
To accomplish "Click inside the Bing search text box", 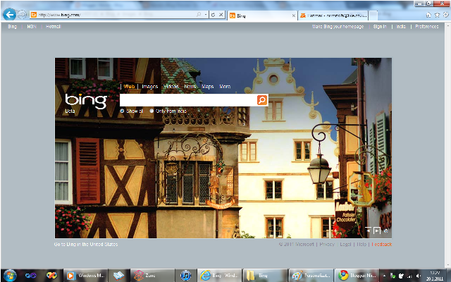I will [x=187, y=100].
